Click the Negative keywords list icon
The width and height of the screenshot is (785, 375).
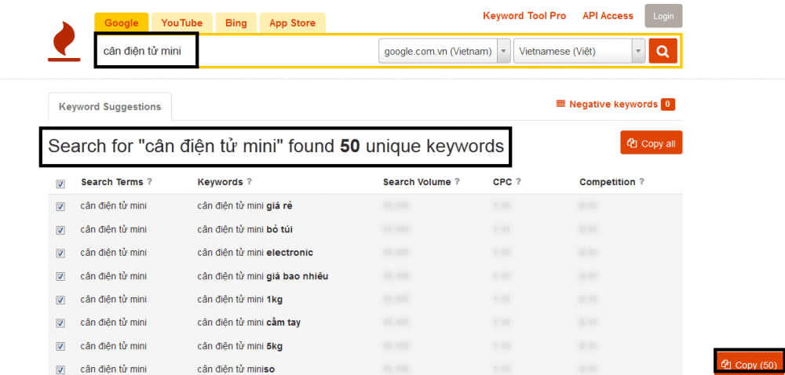tap(560, 104)
